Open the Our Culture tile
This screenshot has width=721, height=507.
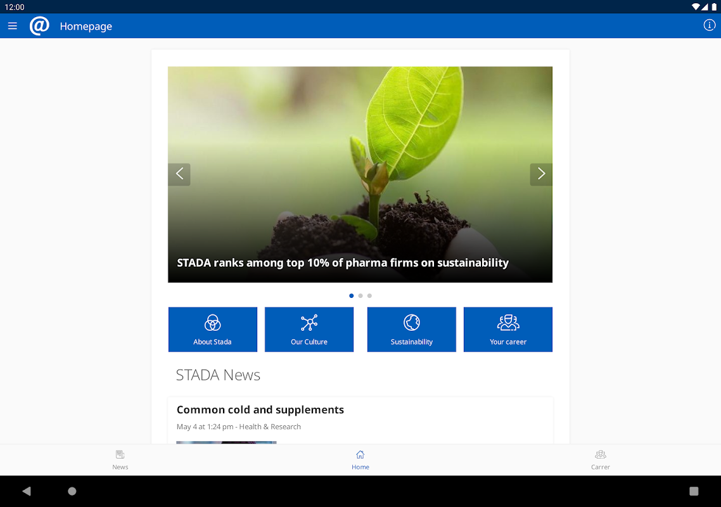tap(309, 330)
